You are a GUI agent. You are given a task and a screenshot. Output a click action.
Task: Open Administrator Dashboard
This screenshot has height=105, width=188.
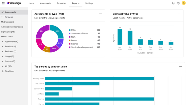pyautogui.click(x=12, y=27)
